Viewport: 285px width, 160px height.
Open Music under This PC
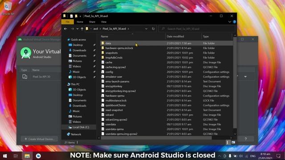coord(76,111)
